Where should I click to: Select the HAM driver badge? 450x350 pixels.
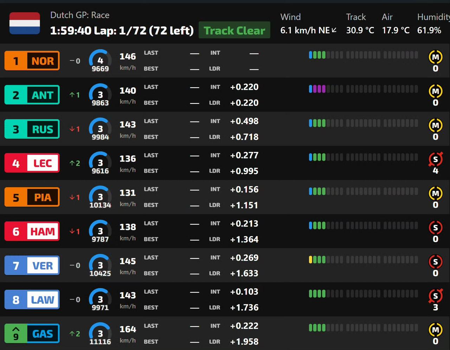32,231
